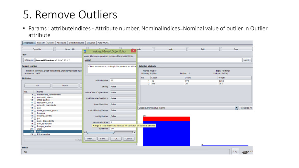Click the Choose filter button
The image size is (299, 168).
tap(29, 60)
